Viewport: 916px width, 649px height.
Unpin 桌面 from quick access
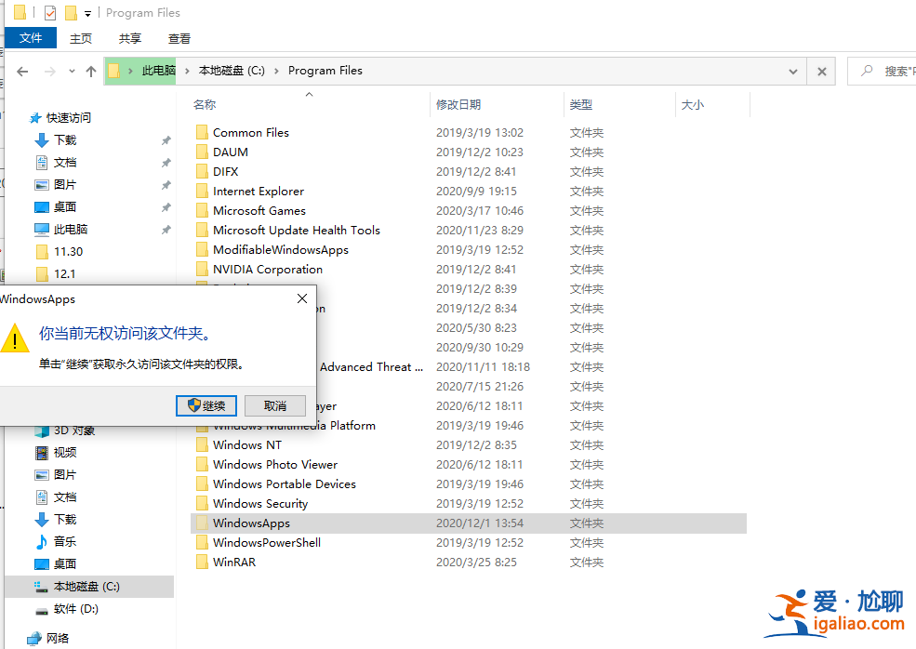(166, 206)
